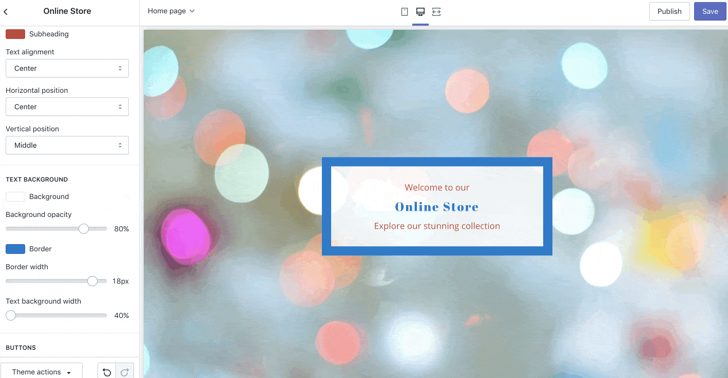
Task: Click the 'Border width' label
Action: tap(27, 267)
